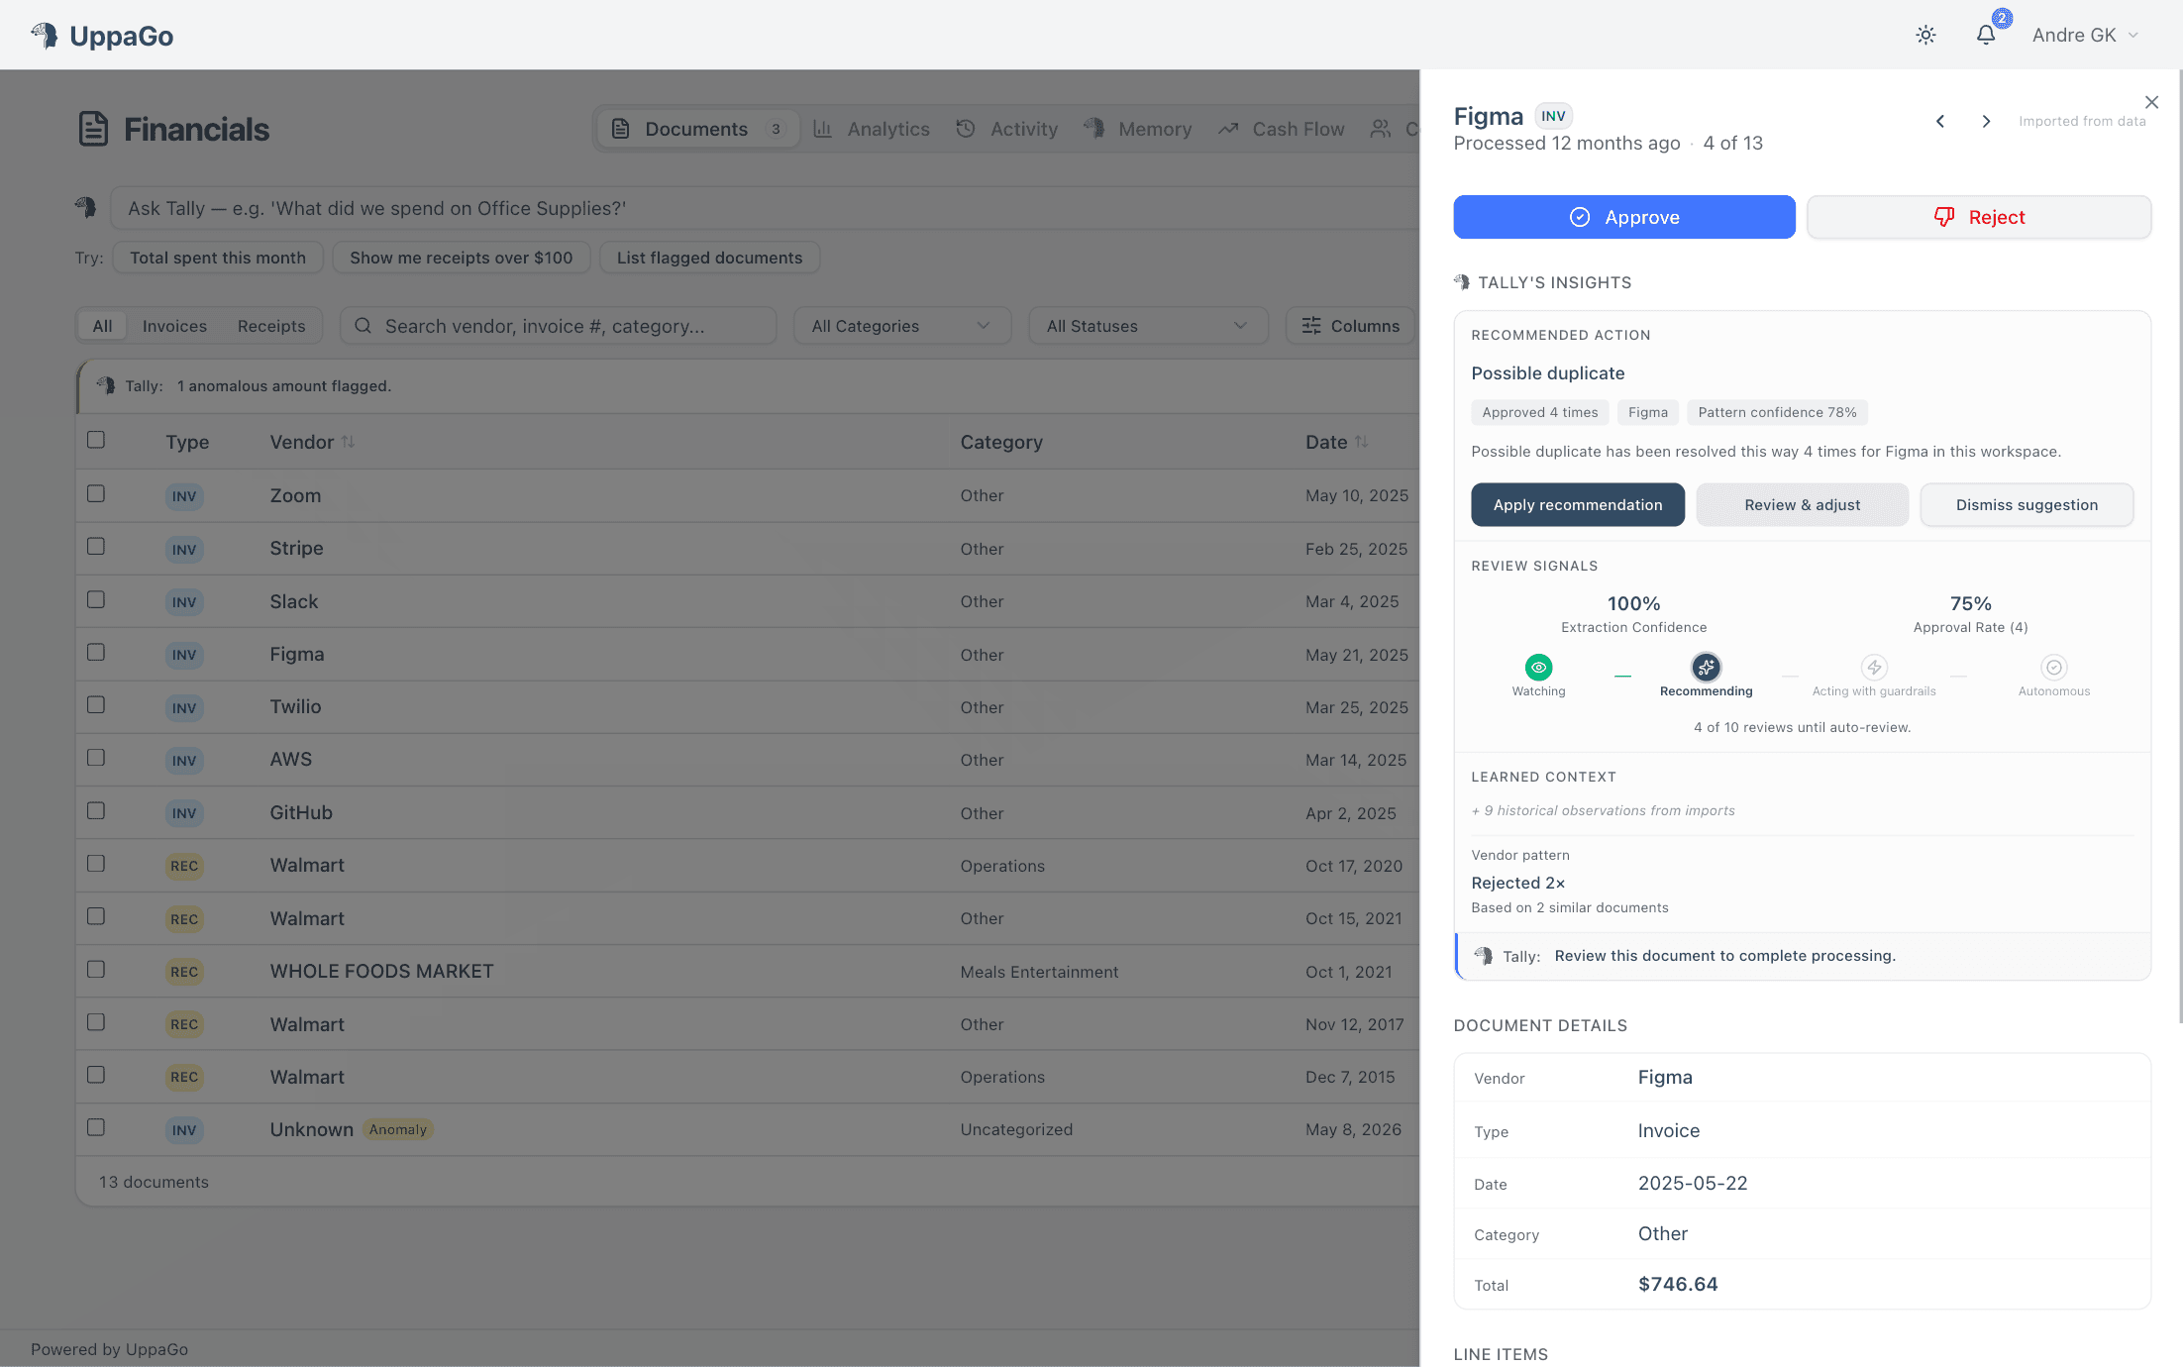
Task: Try 'Show me receipts over $100' suggestion
Action: pos(462,258)
